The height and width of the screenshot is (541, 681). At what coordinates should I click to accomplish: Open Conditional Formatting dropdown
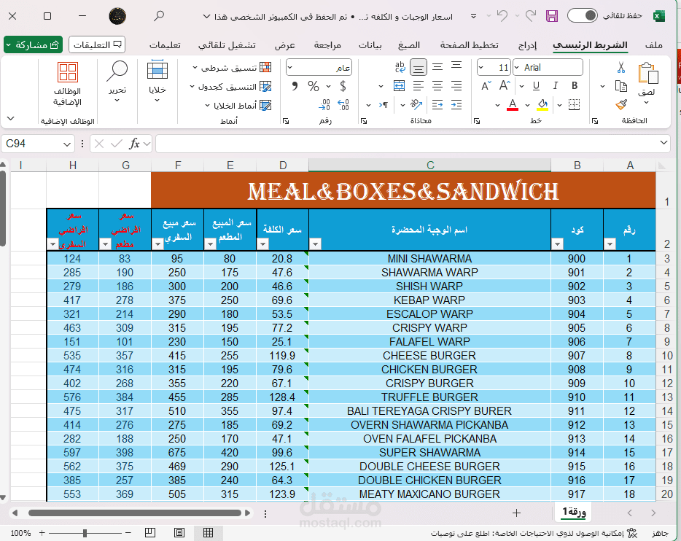[x=232, y=68]
